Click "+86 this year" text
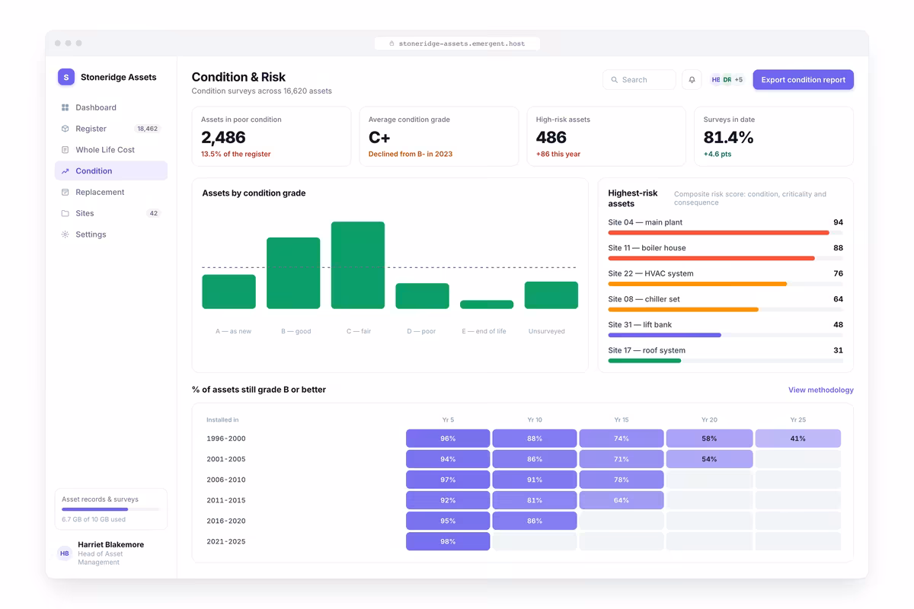Image resolution: width=914 pixels, height=609 pixels. point(558,154)
